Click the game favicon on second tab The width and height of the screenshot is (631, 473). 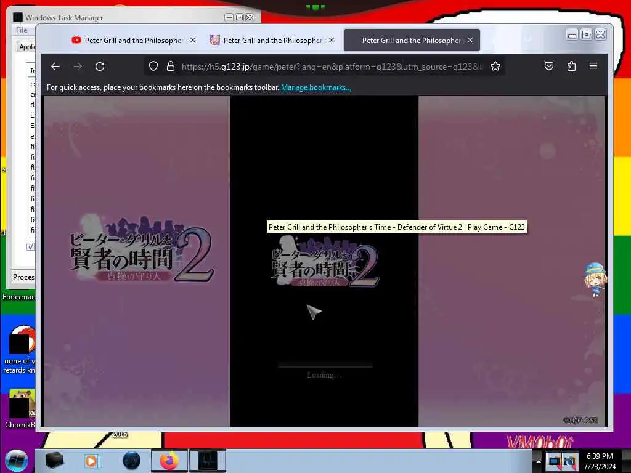coord(215,40)
